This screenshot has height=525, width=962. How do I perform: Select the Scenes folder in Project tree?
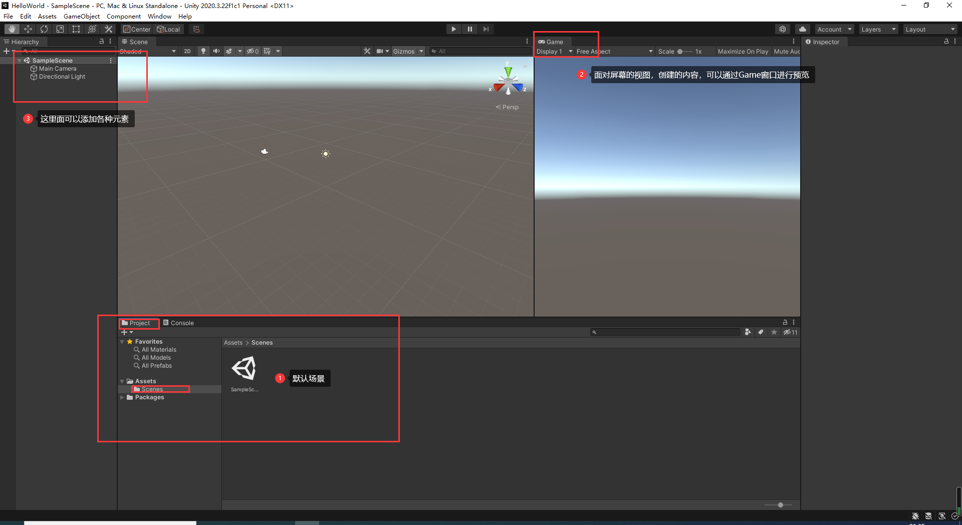152,389
